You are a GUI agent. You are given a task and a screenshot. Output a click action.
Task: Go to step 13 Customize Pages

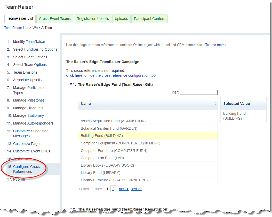[x=27, y=144]
